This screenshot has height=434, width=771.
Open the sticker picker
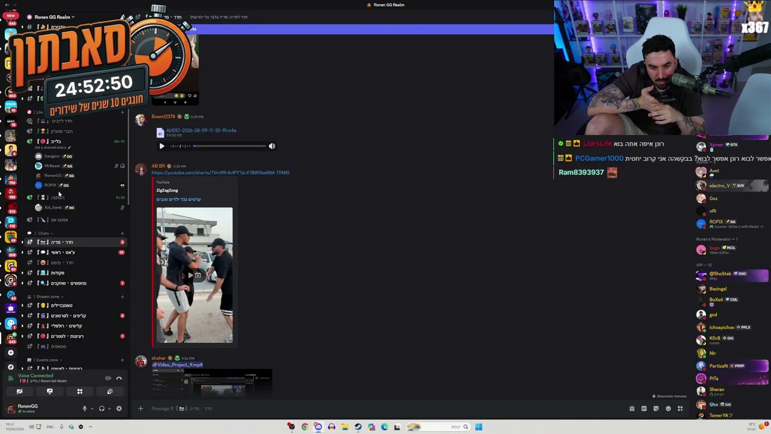(656, 409)
